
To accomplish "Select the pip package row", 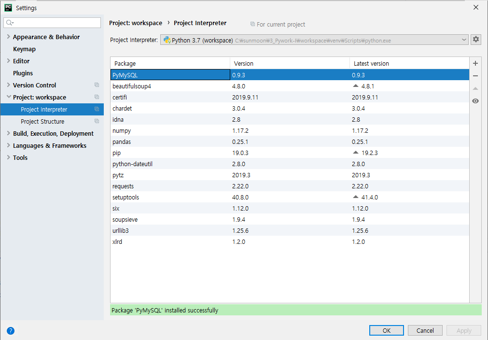I will click(x=290, y=153).
